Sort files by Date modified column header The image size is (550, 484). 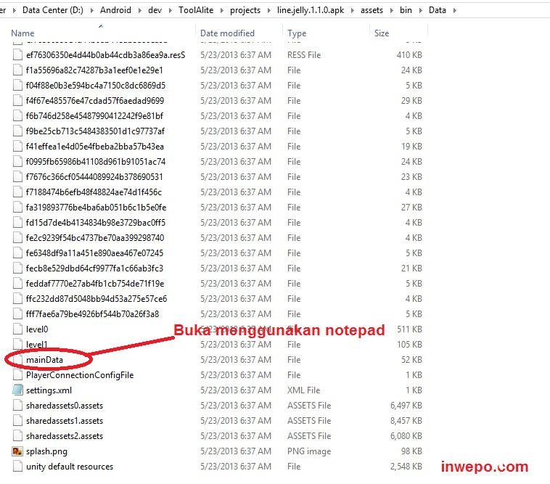click(227, 33)
